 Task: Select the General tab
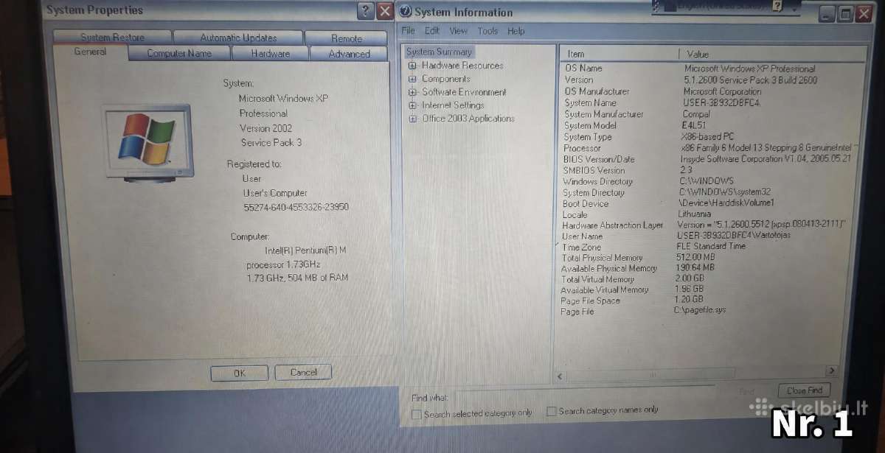click(x=90, y=52)
